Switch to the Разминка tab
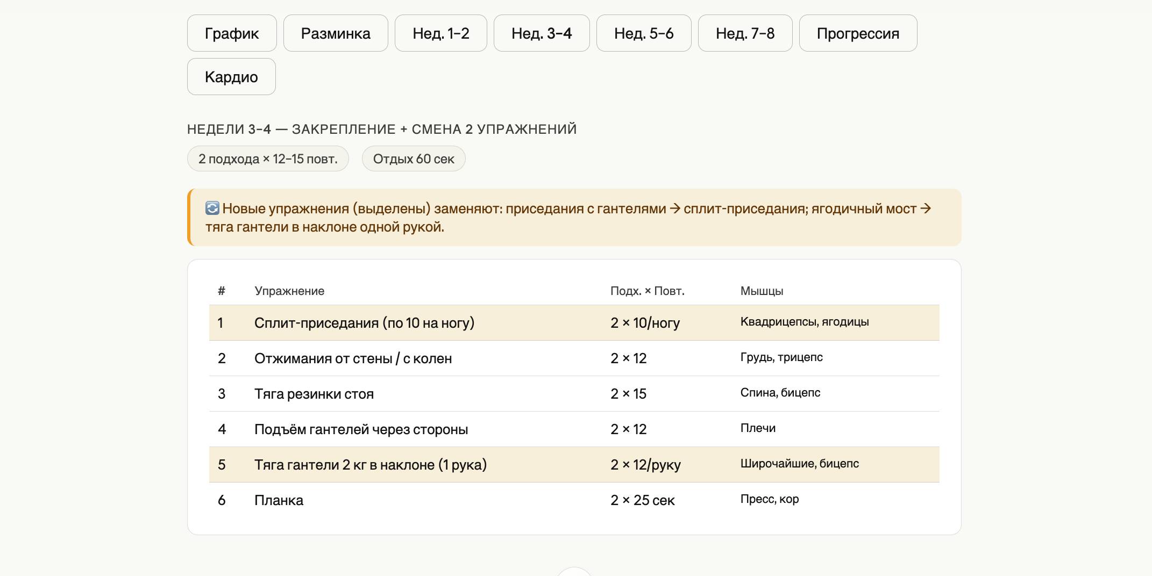The height and width of the screenshot is (576, 1152). coord(336,33)
